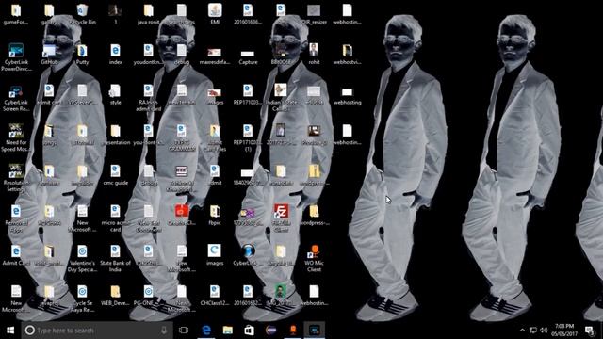Show hidden system tray icons
This screenshot has height=339, width=603.
pos(522,331)
